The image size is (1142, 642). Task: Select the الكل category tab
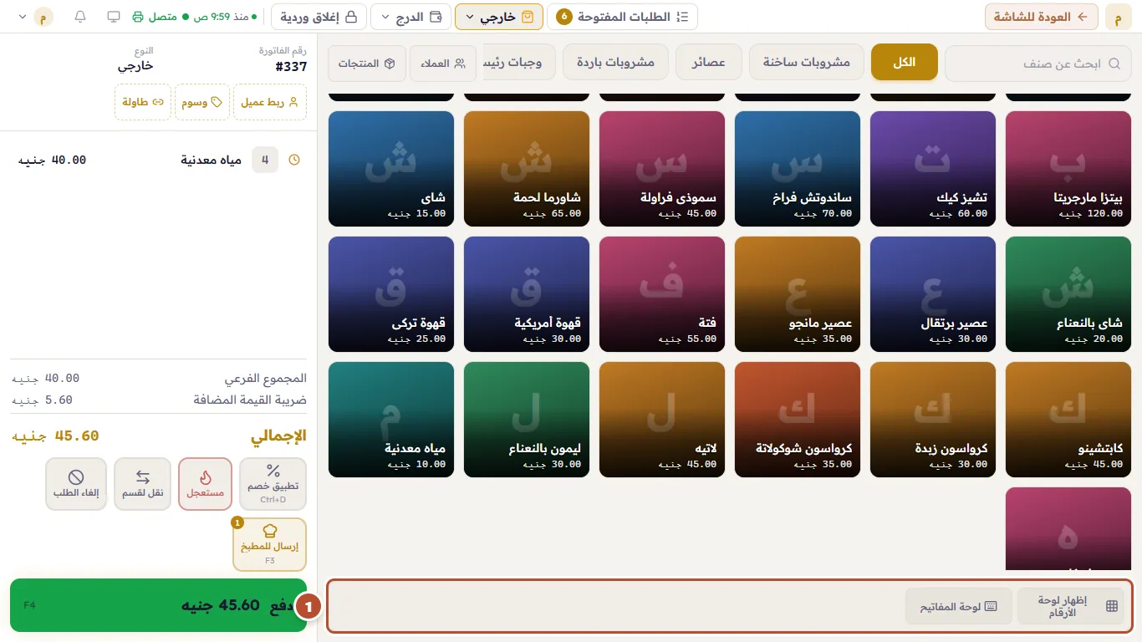click(x=905, y=63)
